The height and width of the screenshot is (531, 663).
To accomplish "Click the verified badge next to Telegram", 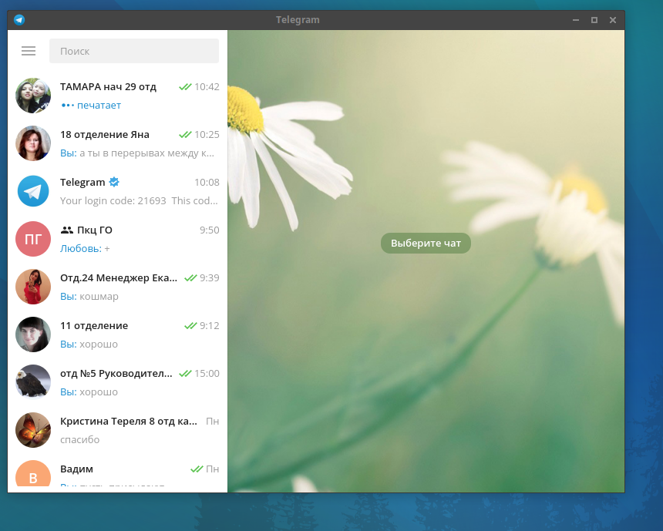I will pyautogui.click(x=114, y=182).
